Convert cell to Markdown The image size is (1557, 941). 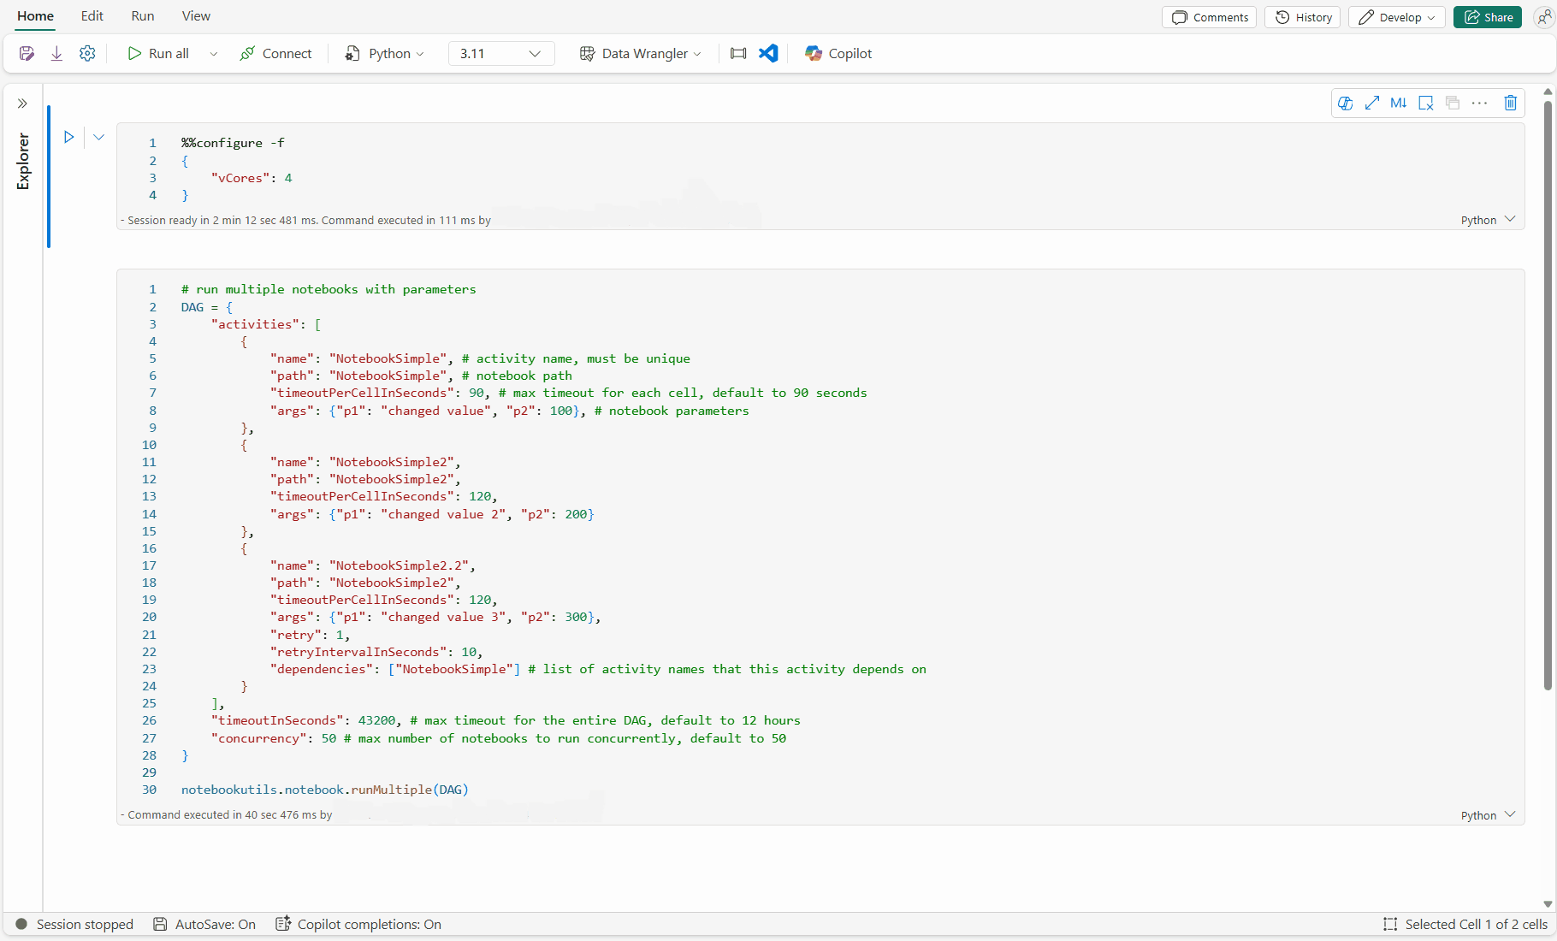(1399, 103)
